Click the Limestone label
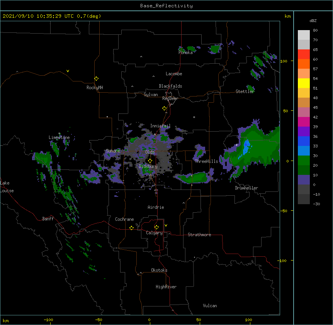333x325 pixels. (x=59, y=137)
